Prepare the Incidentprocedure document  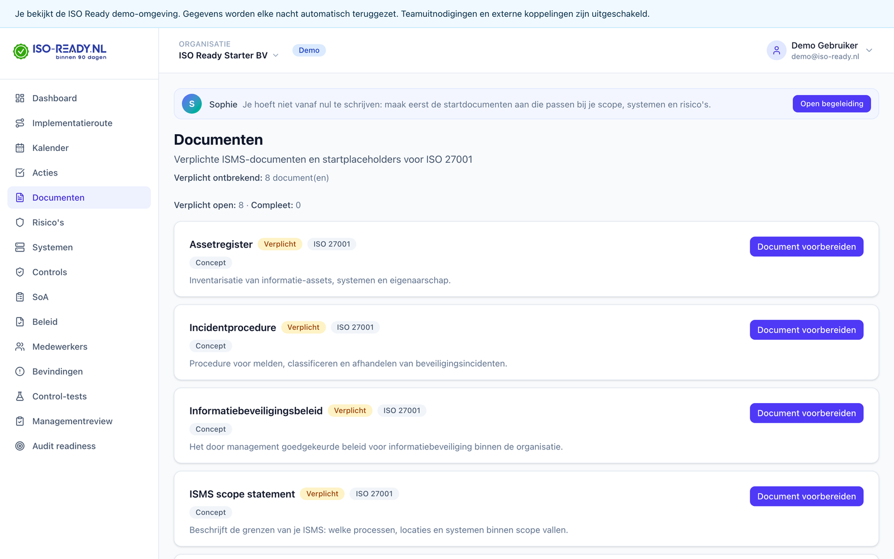tap(806, 330)
